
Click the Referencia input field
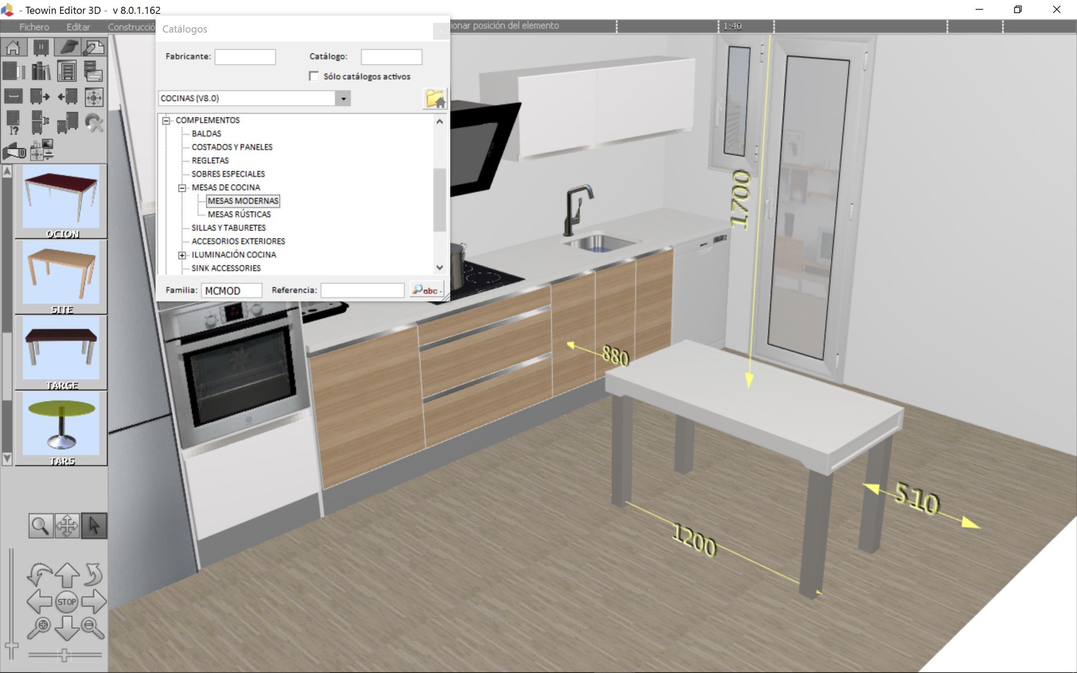pyautogui.click(x=362, y=291)
